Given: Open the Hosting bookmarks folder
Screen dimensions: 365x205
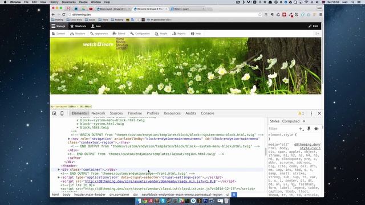Looking at the screenshot, I should [x=57, y=20].
